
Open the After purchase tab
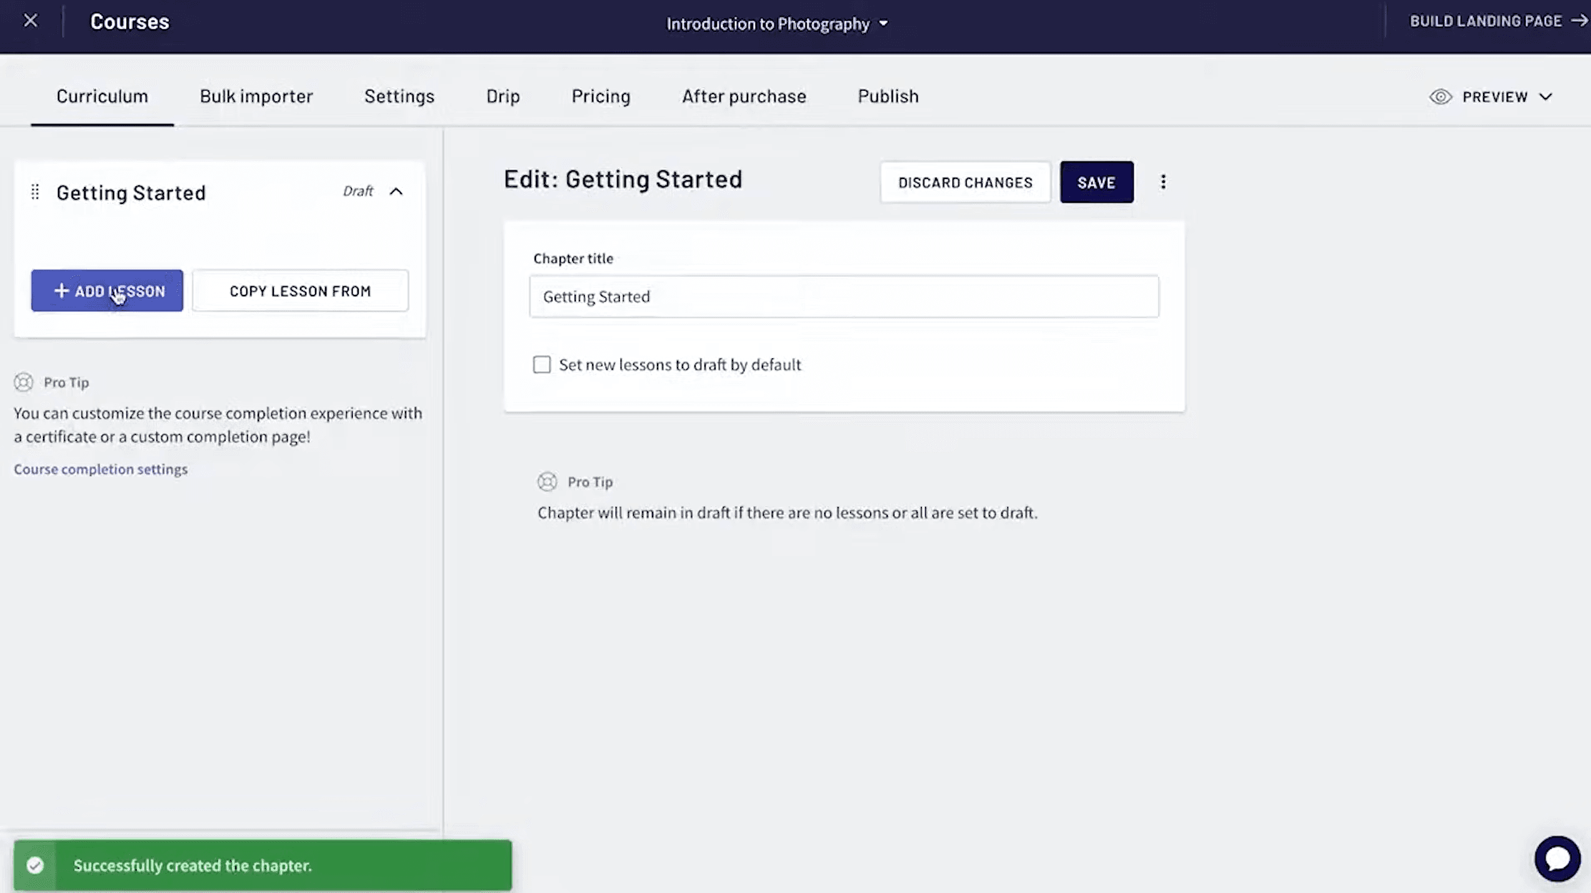[x=743, y=96]
